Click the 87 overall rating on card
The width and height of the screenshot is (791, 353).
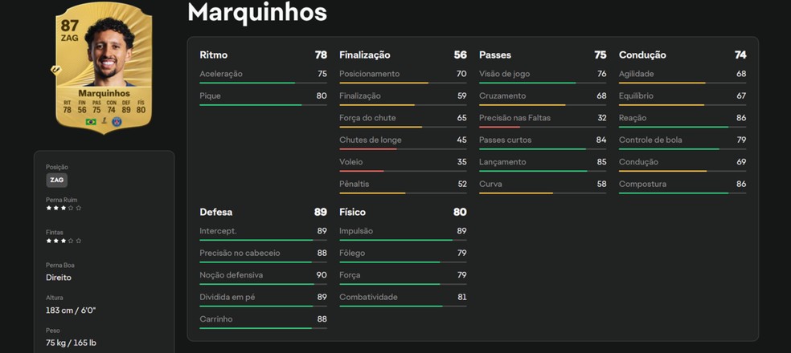click(69, 25)
